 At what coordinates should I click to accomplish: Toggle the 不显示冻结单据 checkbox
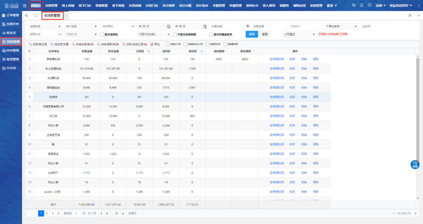(x=175, y=34)
